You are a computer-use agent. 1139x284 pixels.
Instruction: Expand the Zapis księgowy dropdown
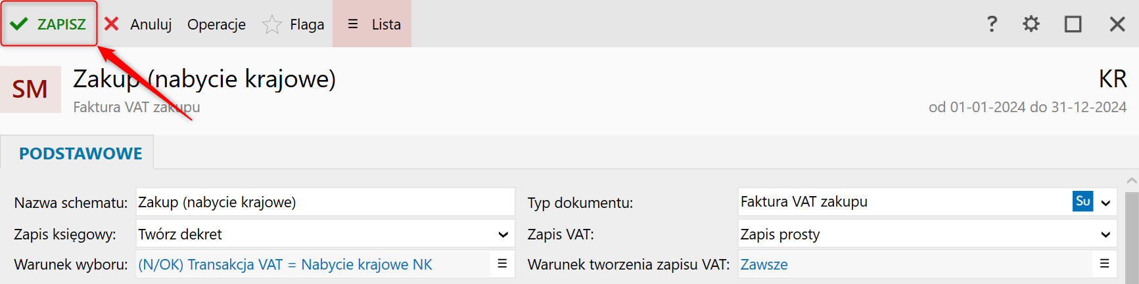325,234
